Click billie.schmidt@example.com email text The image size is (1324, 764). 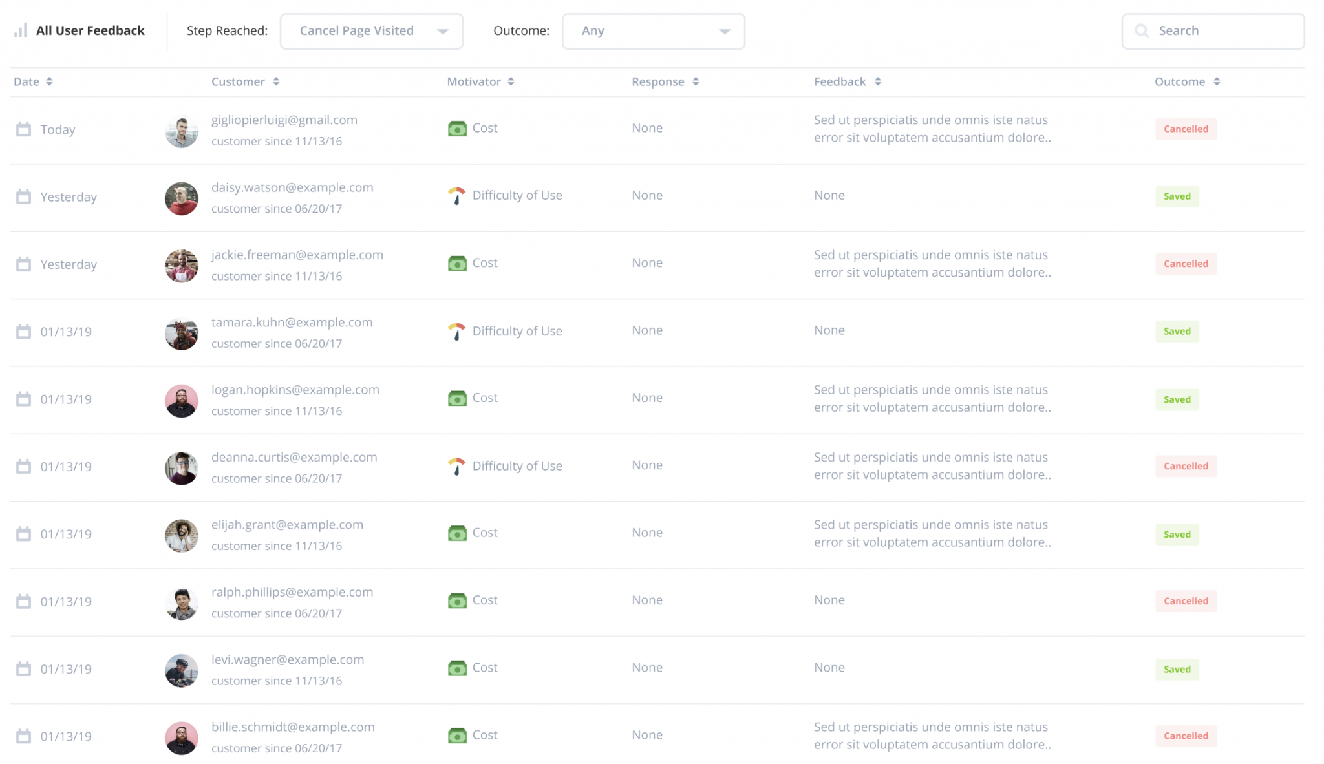[x=293, y=727]
